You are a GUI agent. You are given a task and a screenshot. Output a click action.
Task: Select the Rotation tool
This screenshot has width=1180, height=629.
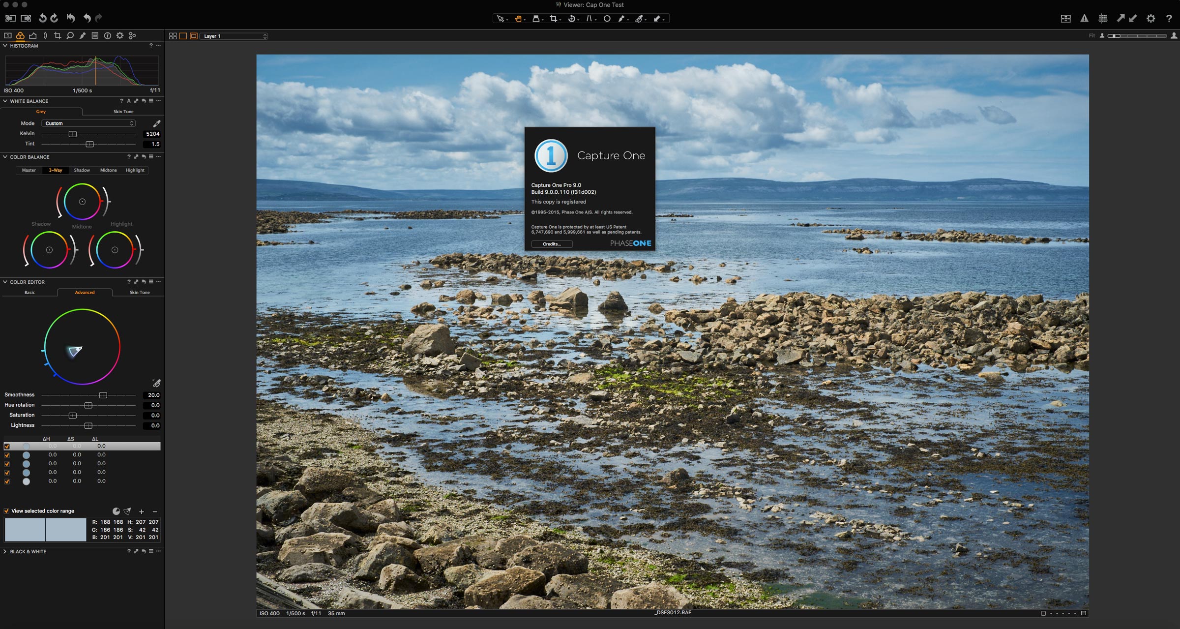pyautogui.click(x=572, y=18)
